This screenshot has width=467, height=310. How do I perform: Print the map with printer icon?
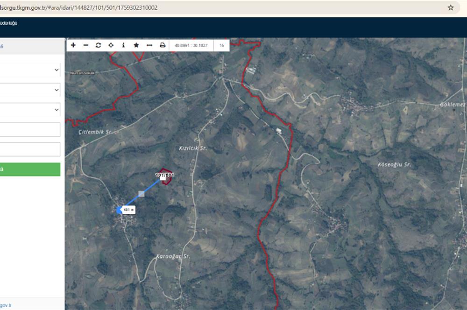[x=163, y=45]
